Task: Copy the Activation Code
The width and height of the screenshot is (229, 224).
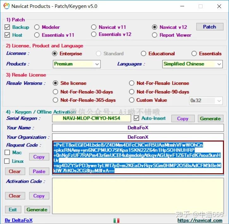Action: click(x=39, y=196)
